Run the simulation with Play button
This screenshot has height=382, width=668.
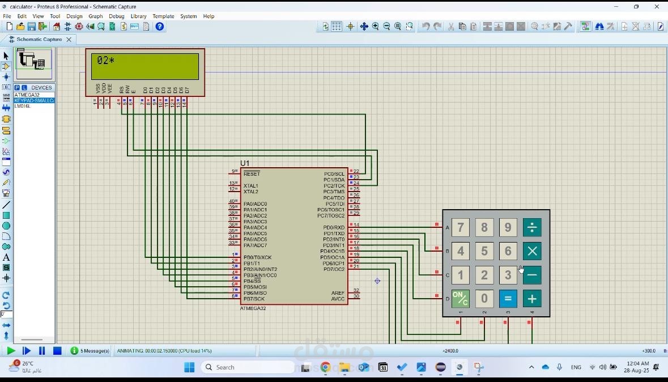click(x=11, y=351)
